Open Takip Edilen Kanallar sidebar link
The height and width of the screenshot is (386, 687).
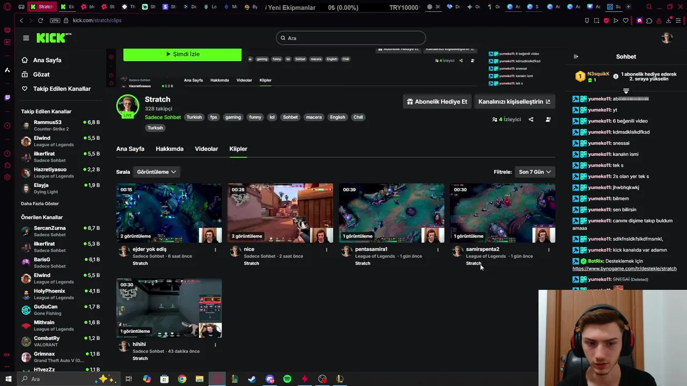coord(56,88)
